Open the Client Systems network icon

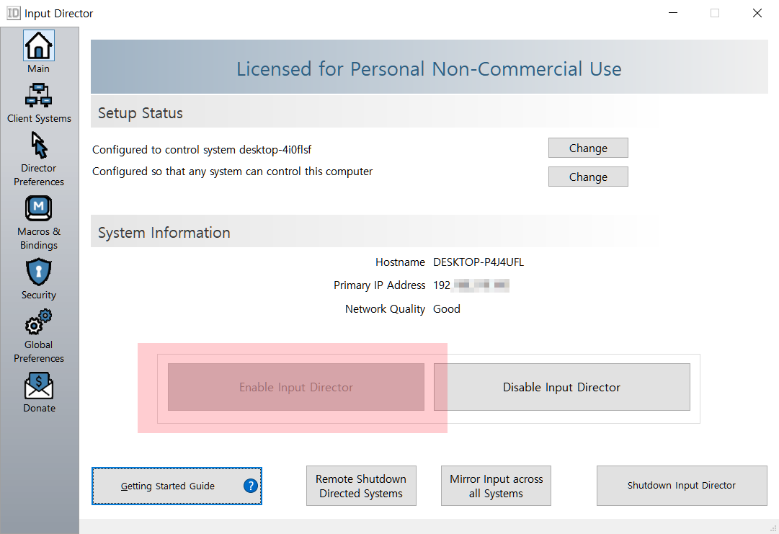(39, 95)
